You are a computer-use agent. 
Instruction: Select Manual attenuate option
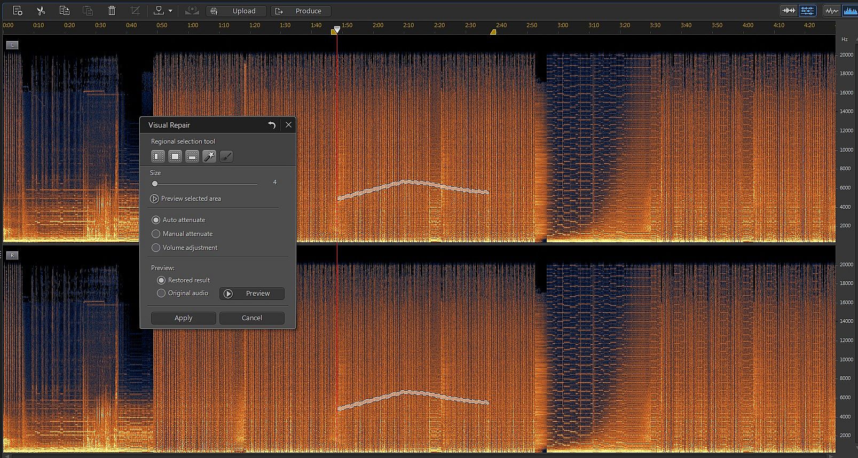click(156, 234)
